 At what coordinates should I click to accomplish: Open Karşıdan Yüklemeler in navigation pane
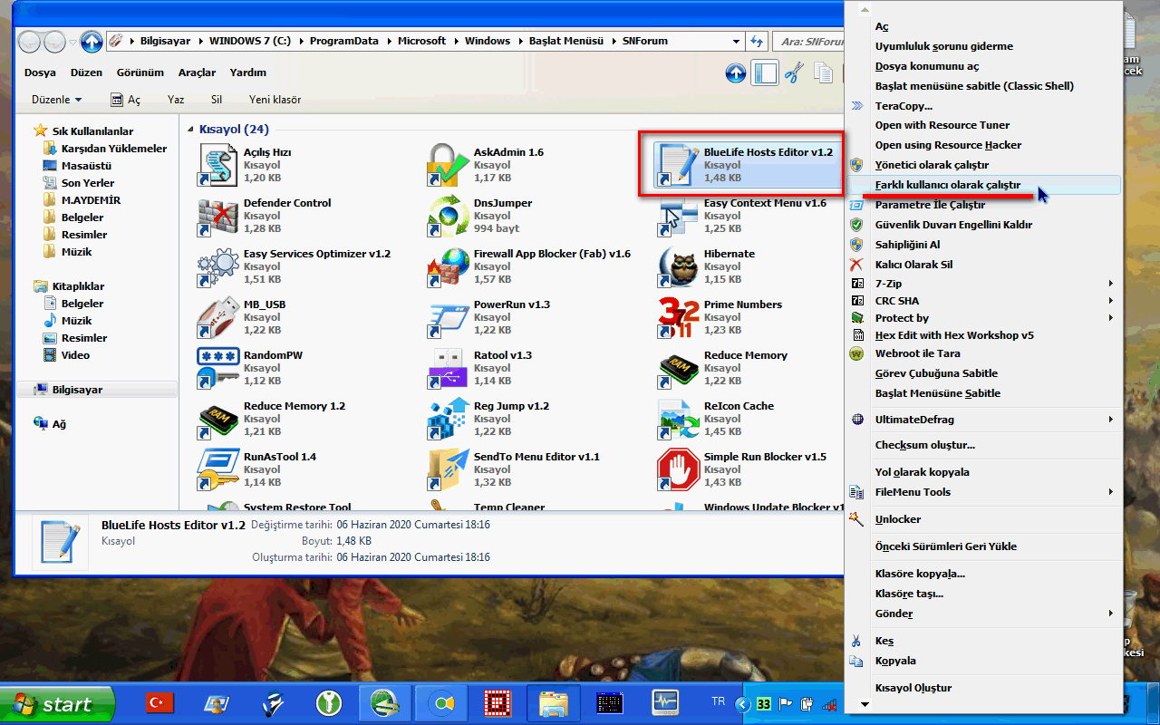(114, 149)
